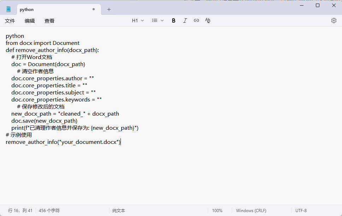The image size is (342, 216).
Task: Click the 'remove_author_info("your_document.docx")' line
Action: tap(63, 142)
